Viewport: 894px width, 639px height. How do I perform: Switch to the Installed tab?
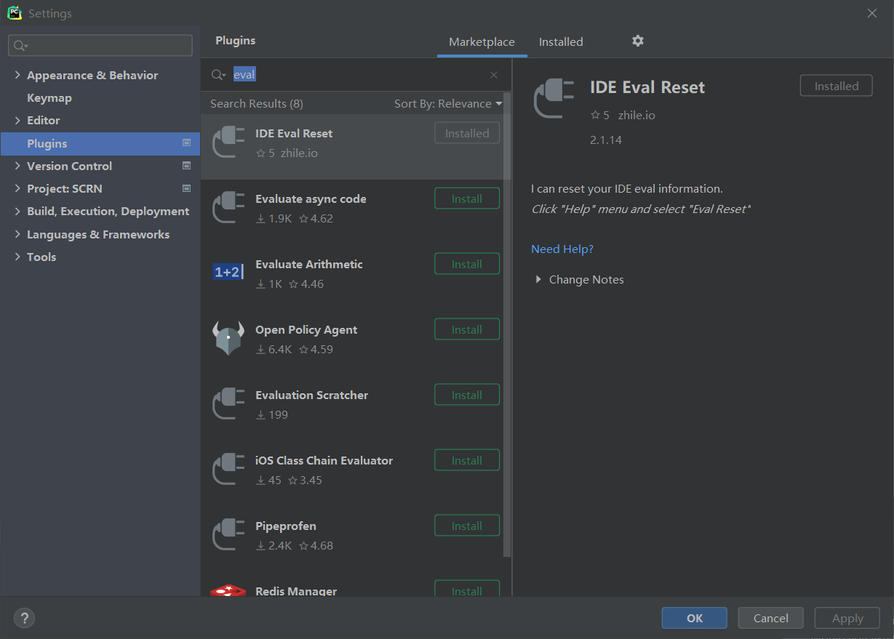(x=561, y=41)
